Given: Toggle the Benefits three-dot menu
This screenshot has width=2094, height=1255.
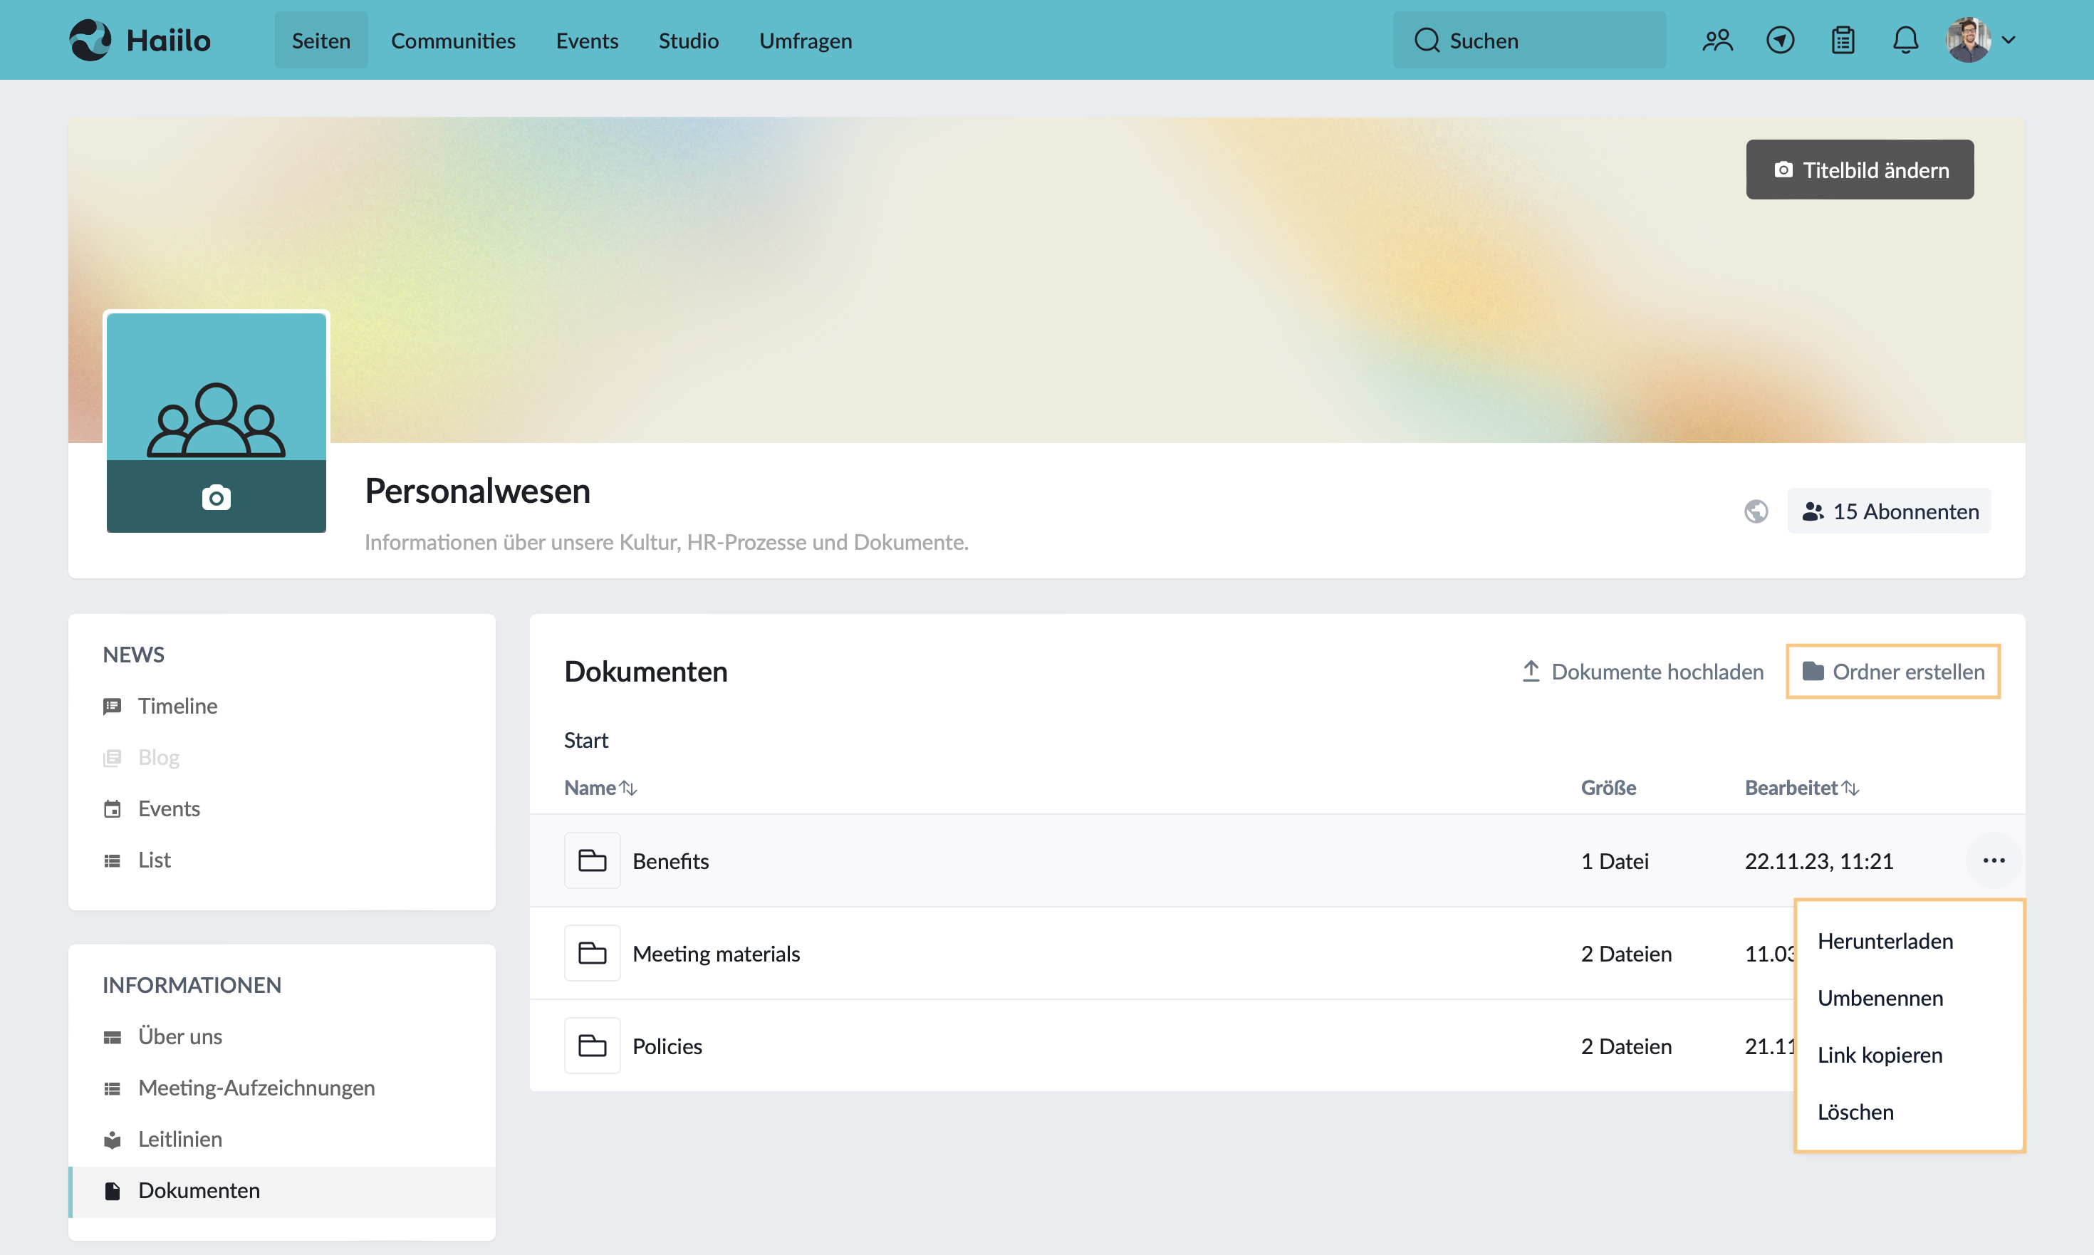Looking at the screenshot, I should coord(1994,861).
